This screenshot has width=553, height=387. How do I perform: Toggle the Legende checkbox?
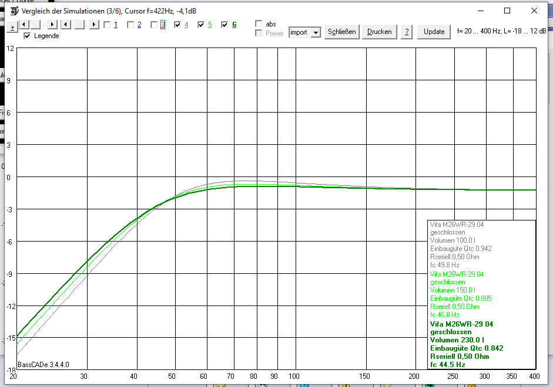(27, 36)
